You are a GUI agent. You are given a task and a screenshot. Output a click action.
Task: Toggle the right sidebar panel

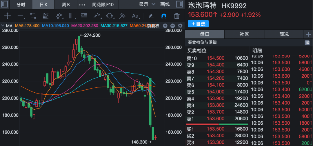click(179, 4)
